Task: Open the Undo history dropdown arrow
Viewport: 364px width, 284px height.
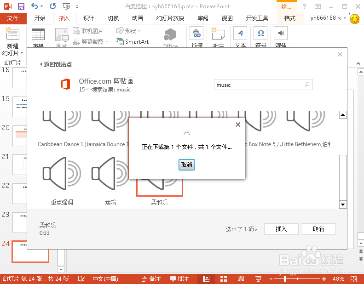Action: coord(42,6)
